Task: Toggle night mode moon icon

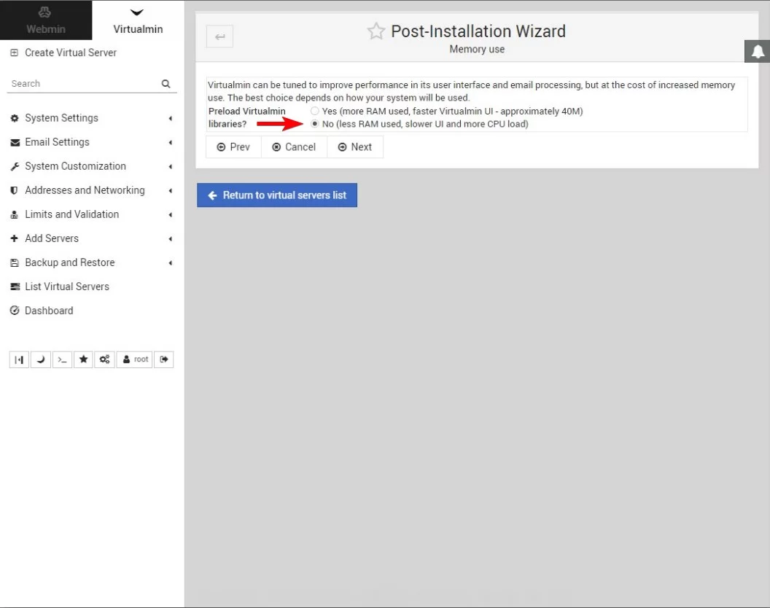Action: 41,359
